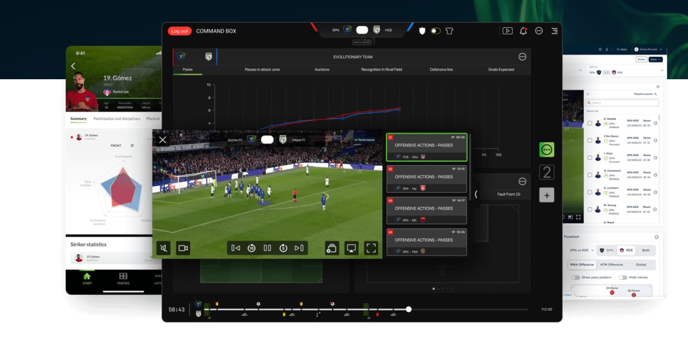Tap PARTIES icon in mobile bottom nav
The width and height of the screenshot is (688, 354).
click(x=123, y=278)
